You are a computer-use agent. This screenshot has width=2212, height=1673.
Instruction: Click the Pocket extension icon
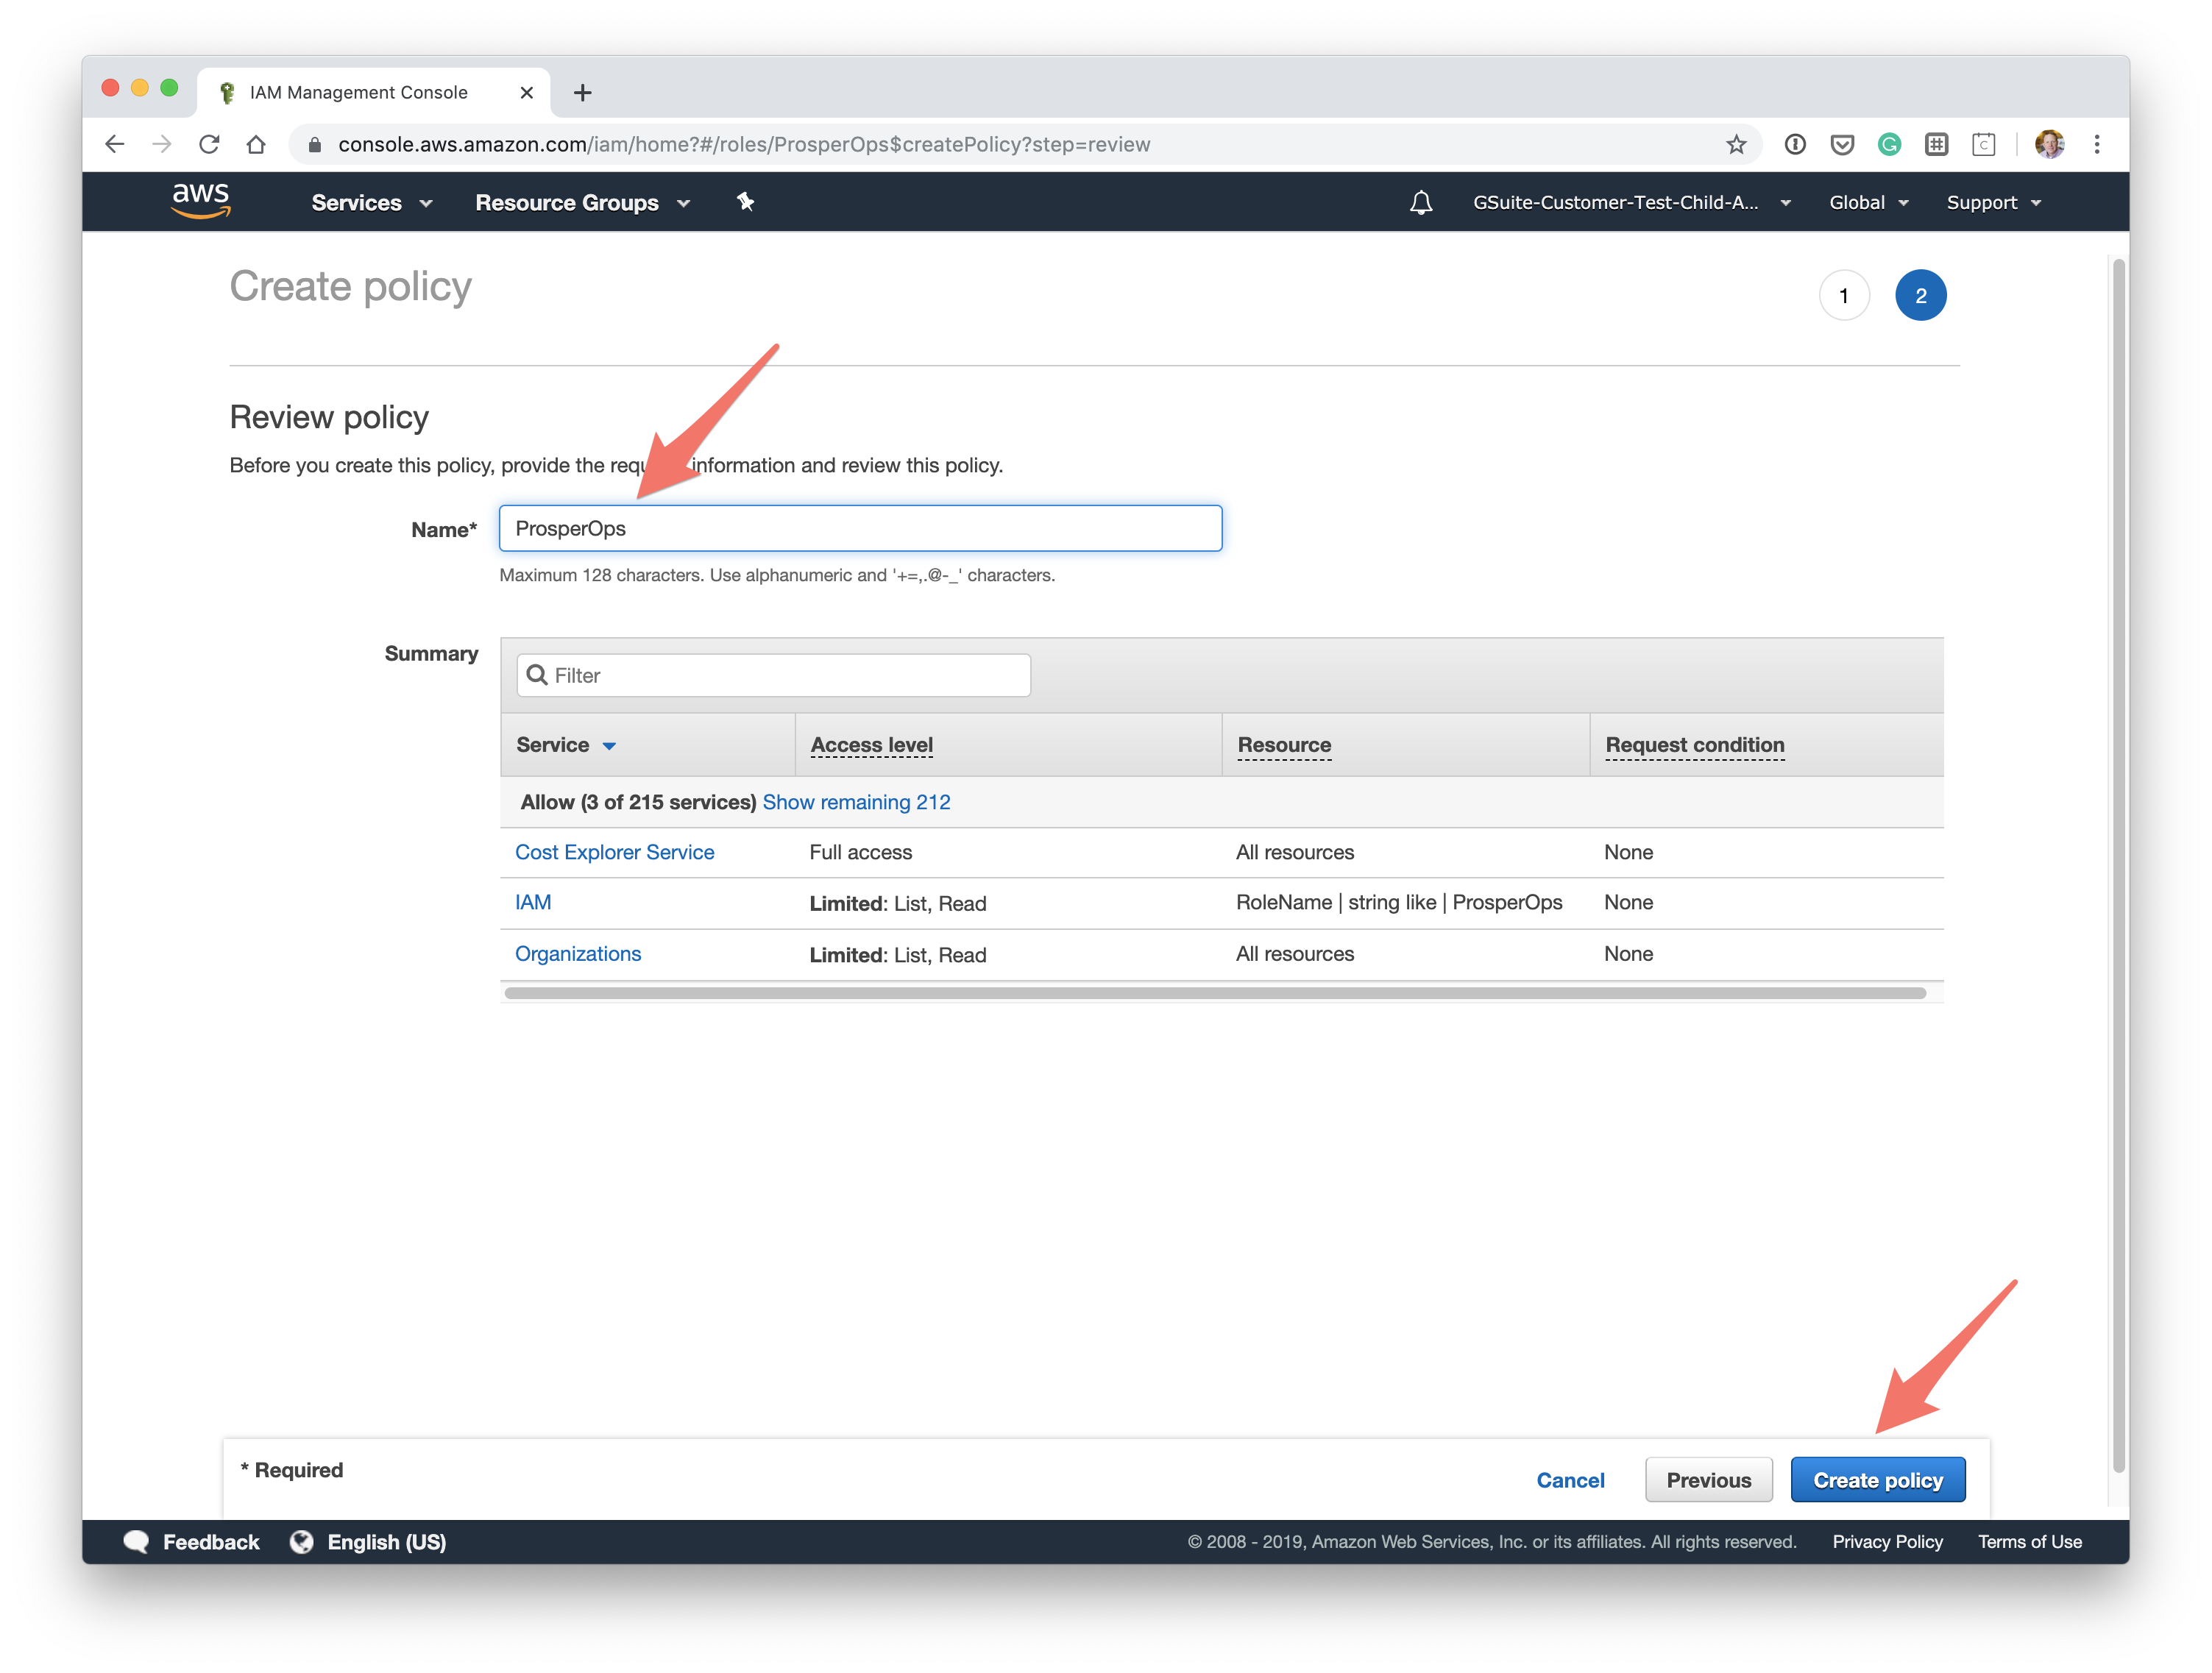(x=1842, y=144)
